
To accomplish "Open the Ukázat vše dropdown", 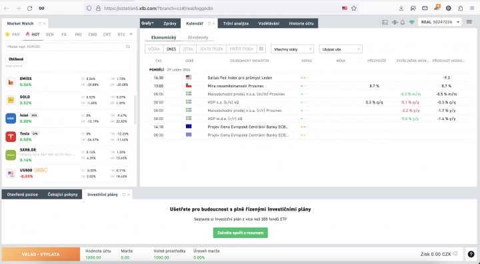I will coord(341,49).
